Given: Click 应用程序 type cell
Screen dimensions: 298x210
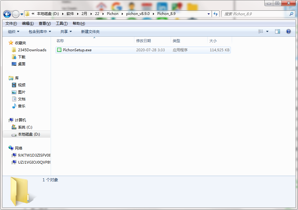Looking at the screenshot, I should [180, 50].
